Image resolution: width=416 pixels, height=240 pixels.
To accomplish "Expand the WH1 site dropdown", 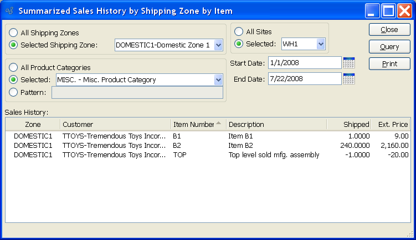I will (x=320, y=44).
